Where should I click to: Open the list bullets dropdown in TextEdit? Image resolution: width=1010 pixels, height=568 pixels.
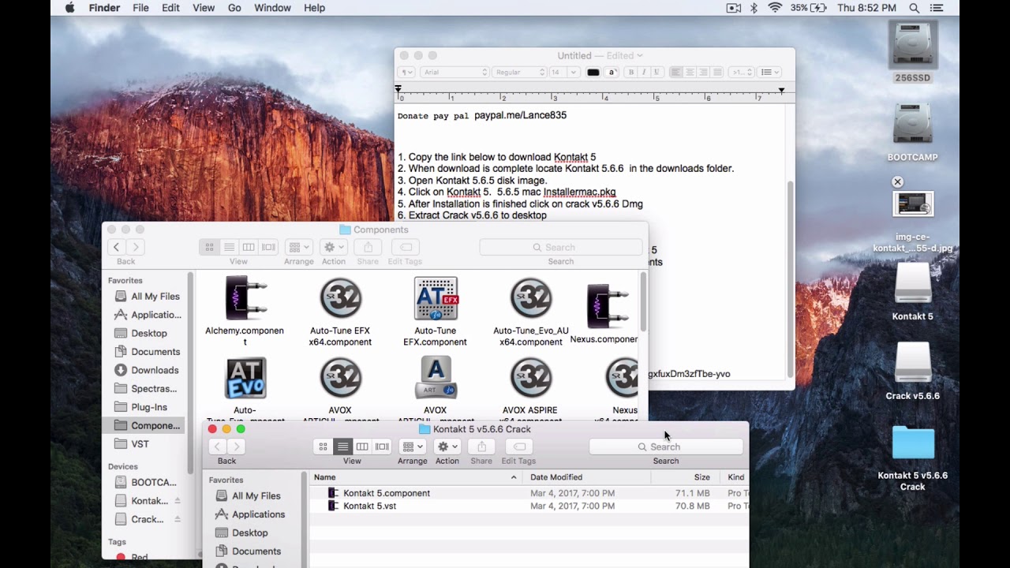coord(769,72)
